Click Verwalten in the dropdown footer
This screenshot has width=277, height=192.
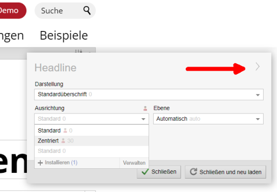[x=134, y=163]
